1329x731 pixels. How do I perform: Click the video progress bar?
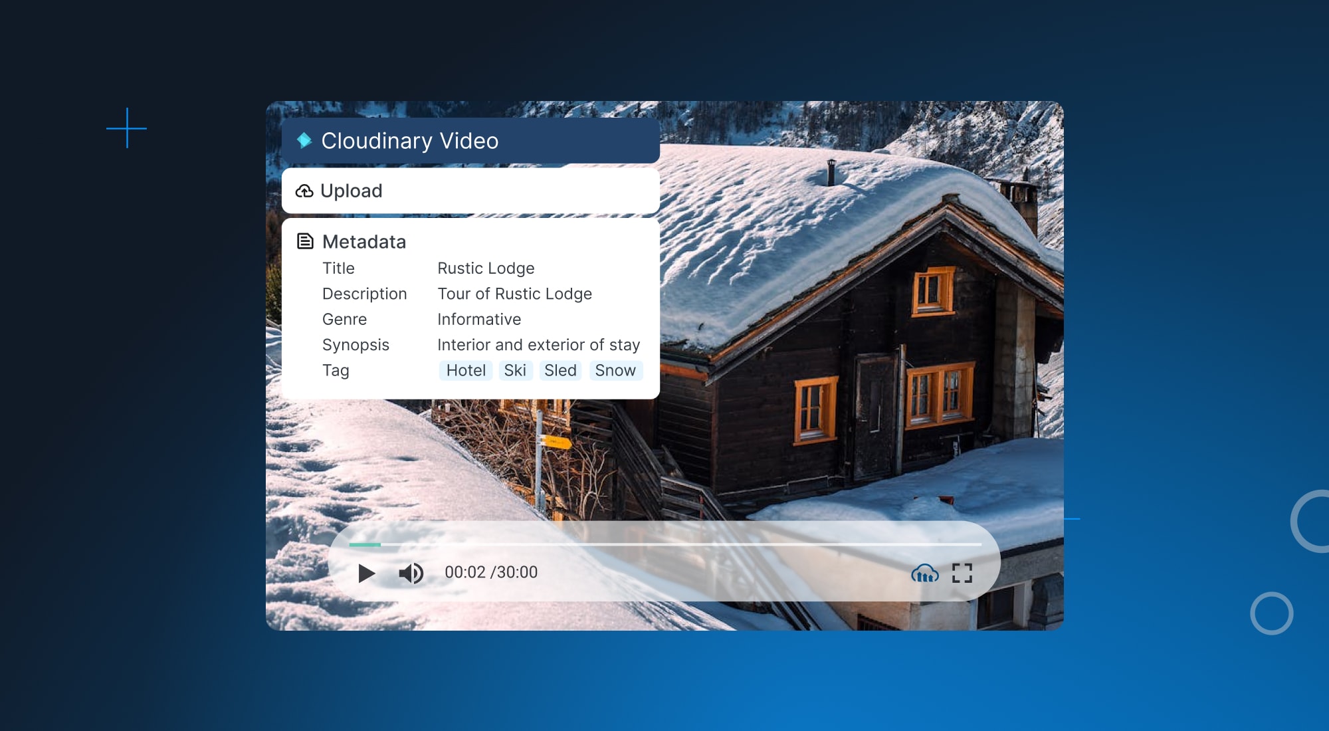pyautogui.click(x=665, y=544)
